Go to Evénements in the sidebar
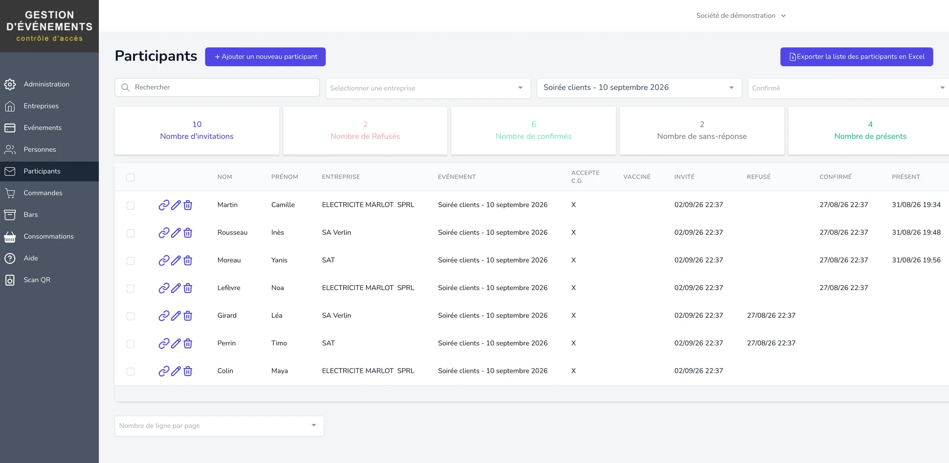 pyautogui.click(x=49, y=128)
